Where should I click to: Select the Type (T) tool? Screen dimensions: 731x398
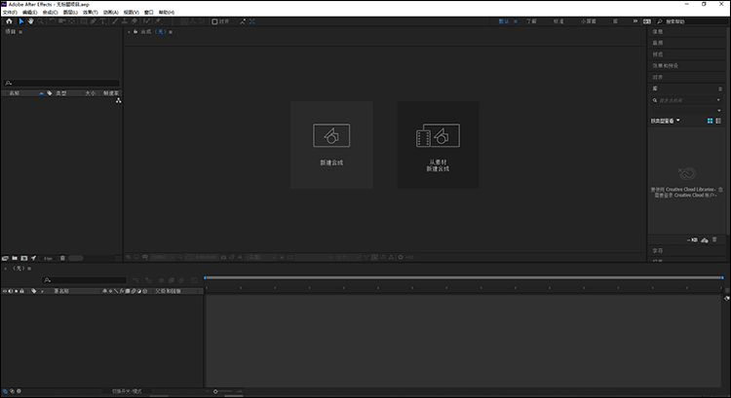[x=103, y=21]
